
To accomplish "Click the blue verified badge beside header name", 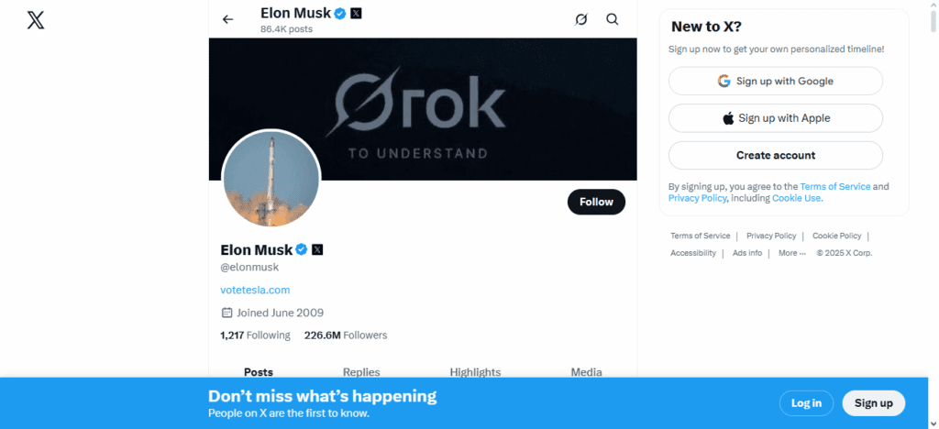I will coord(339,13).
